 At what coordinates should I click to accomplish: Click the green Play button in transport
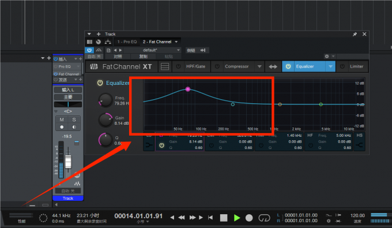coord(237,218)
